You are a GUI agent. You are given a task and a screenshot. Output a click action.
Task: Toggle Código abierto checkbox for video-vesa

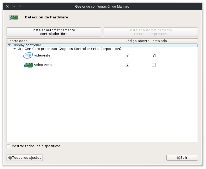click(128, 65)
